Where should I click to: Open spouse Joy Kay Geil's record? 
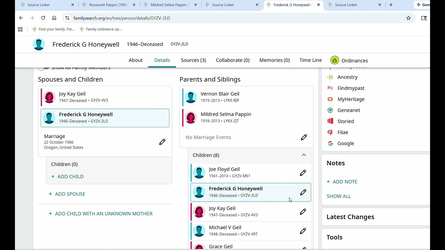72,94
